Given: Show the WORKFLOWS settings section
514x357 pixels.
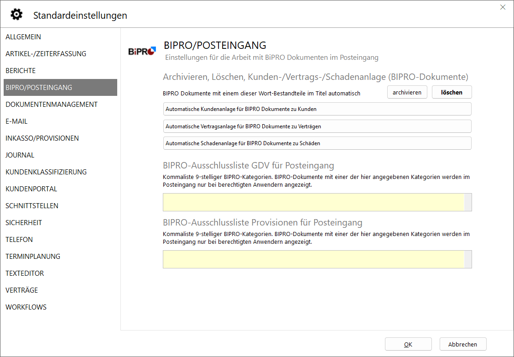Looking at the screenshot, I should click(x=26, y=307).
